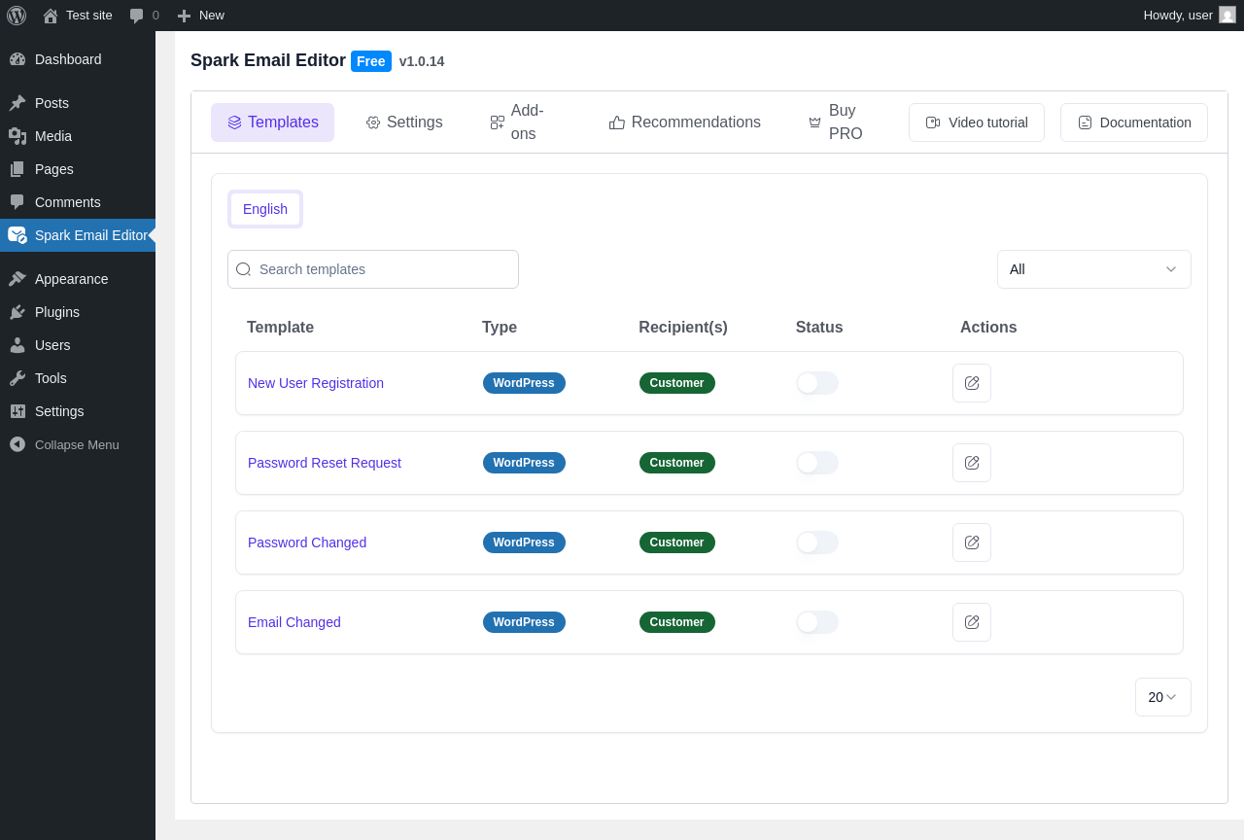
Task: Click the user avatar in top right
Action: coord(1227,15)
